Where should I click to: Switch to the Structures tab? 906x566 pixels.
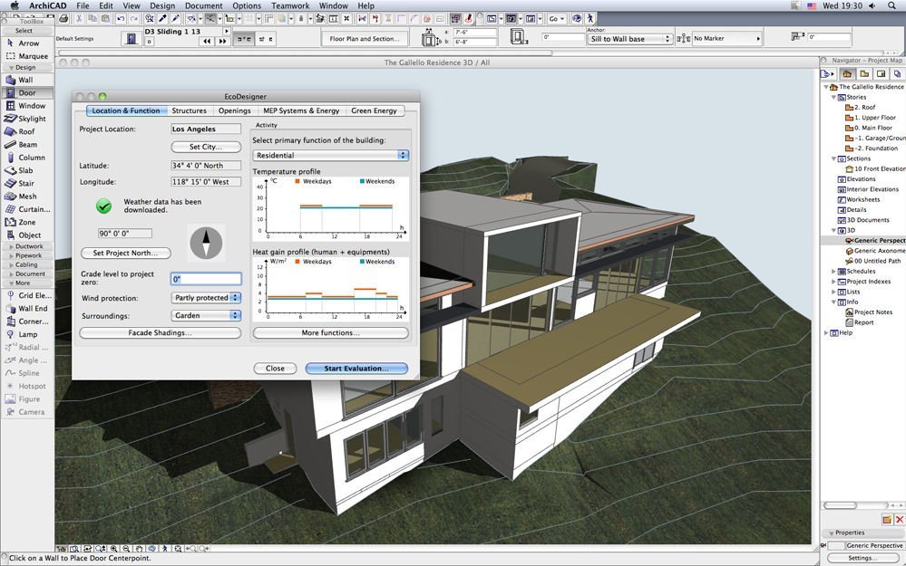click(189, 110)
